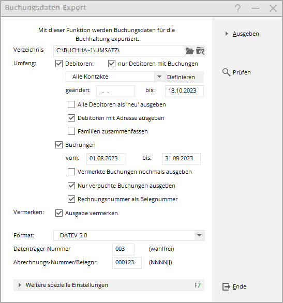Toggle Familien zusammenfassen checkbox
283x303 pixels.
coord(71,131)
